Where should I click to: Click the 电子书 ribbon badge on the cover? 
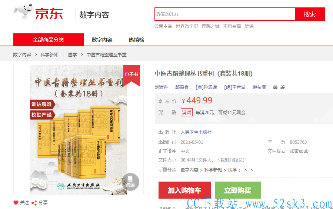131,75
